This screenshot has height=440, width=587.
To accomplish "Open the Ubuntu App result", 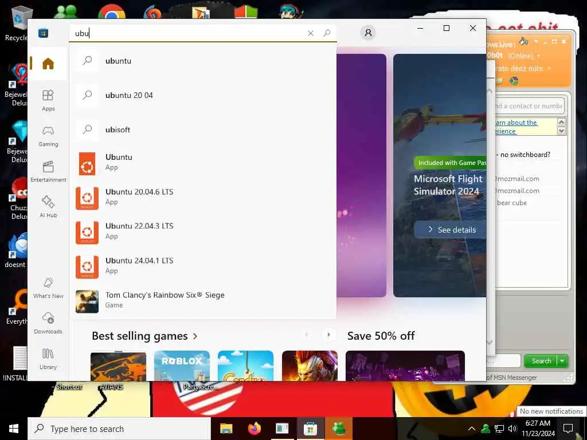I will click(202, 163).
